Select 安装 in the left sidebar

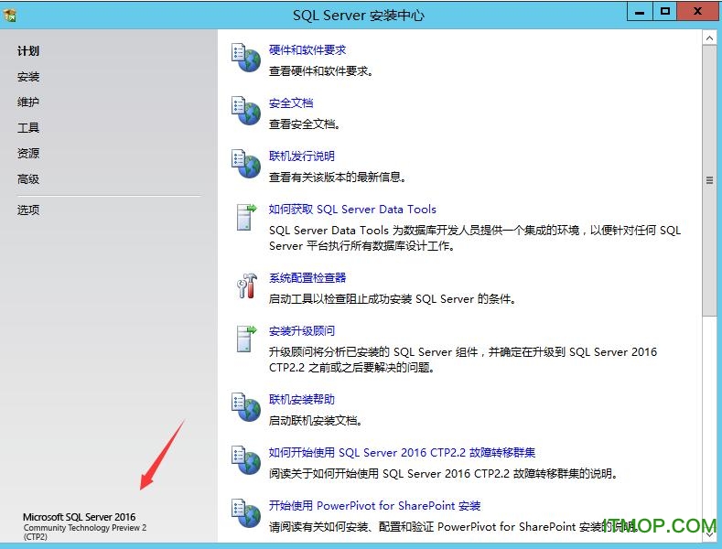[x=28, y=77]
